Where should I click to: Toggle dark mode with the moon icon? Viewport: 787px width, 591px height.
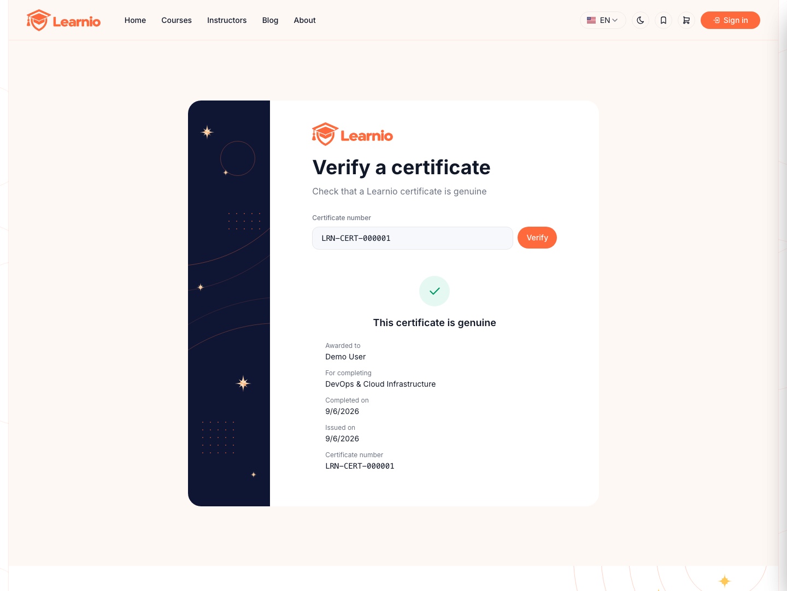[x=641, y=20]
